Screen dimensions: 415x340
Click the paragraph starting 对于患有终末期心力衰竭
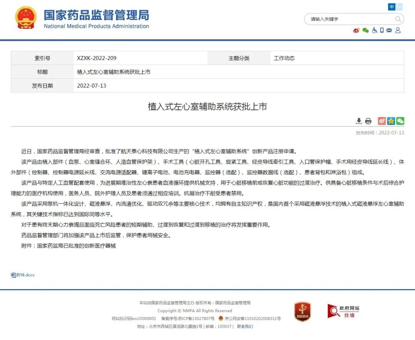pos(147,225)
